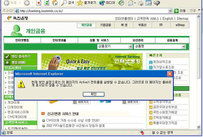This screenshot has width=203, height=137.
Task: Open CMS이체 거래 수수료 notice
Action: pos(73,120)
